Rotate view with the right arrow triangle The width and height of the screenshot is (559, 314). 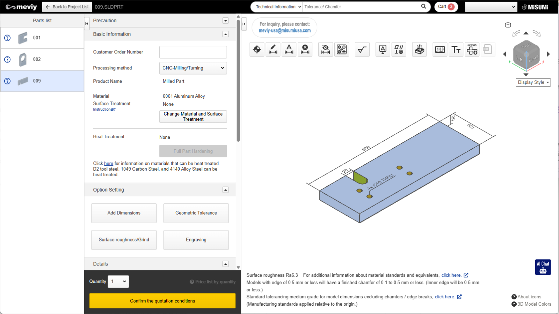[x=549, y=54]
